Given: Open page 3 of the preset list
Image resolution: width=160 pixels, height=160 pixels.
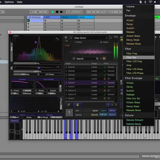Looking at the screenshot, I should coord(116,105).
